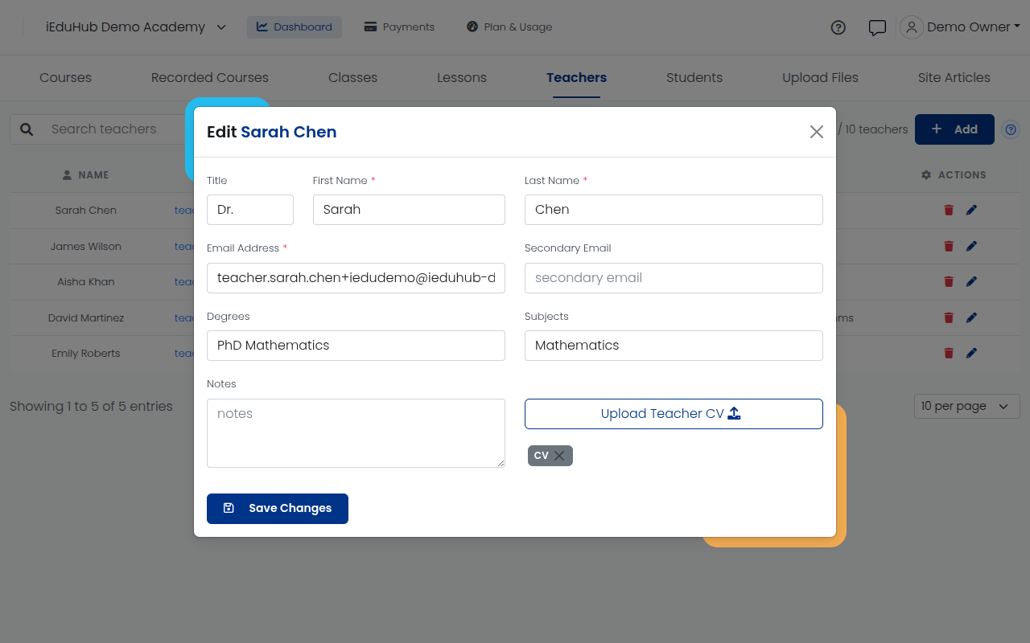
Task: Delete James Wilson with trash icon
Action: click(x=949, y=246)
